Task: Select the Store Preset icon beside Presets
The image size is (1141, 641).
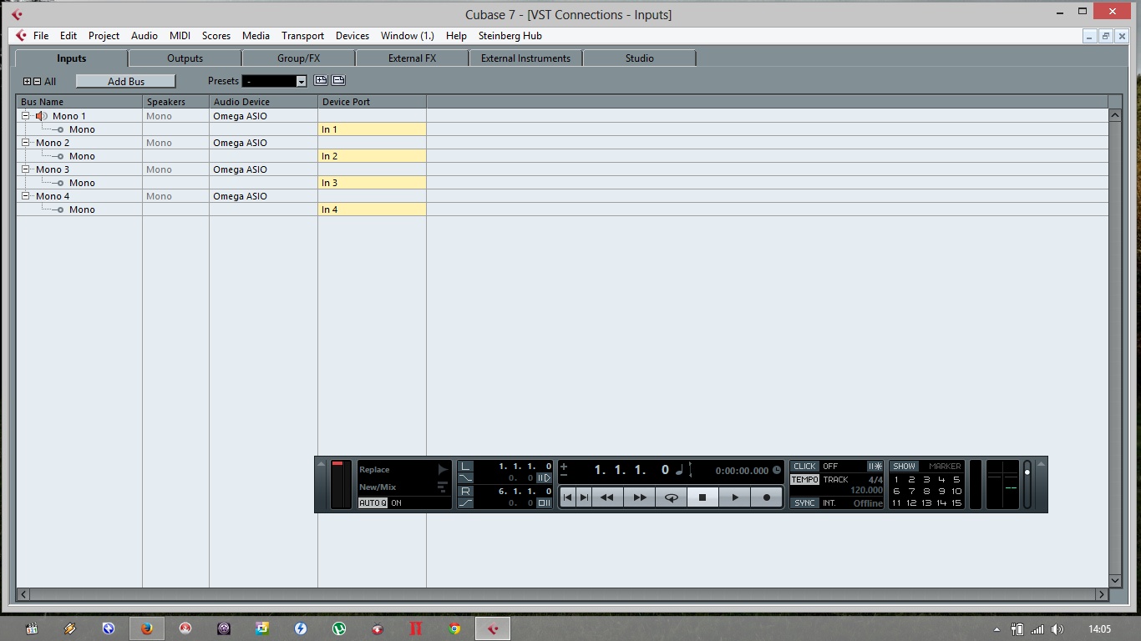Action: (x=321, y=79)
